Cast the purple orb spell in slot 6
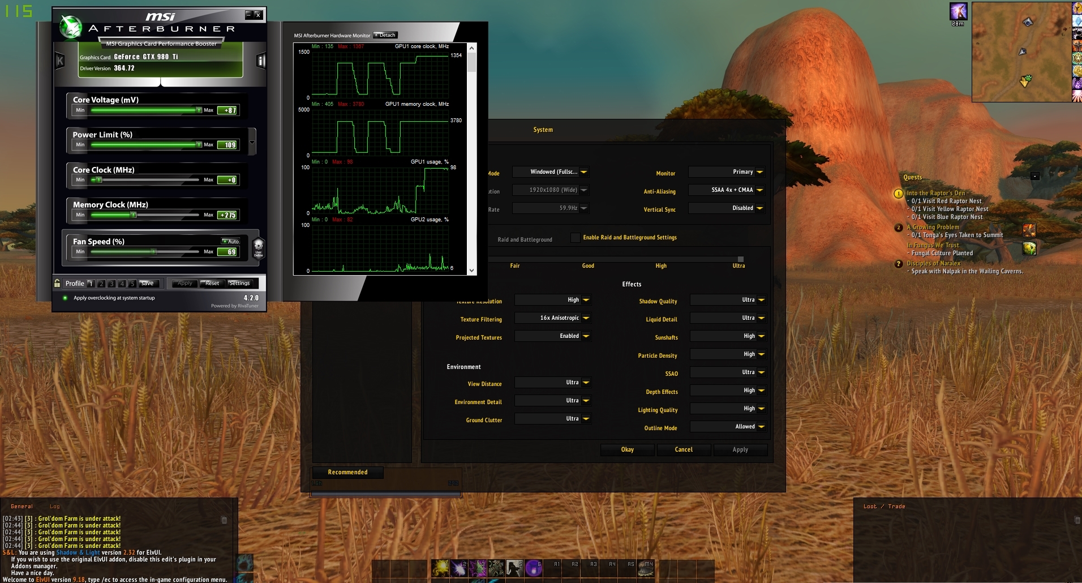The width and height of the screenshot is (1082, 583). (534, 568)
